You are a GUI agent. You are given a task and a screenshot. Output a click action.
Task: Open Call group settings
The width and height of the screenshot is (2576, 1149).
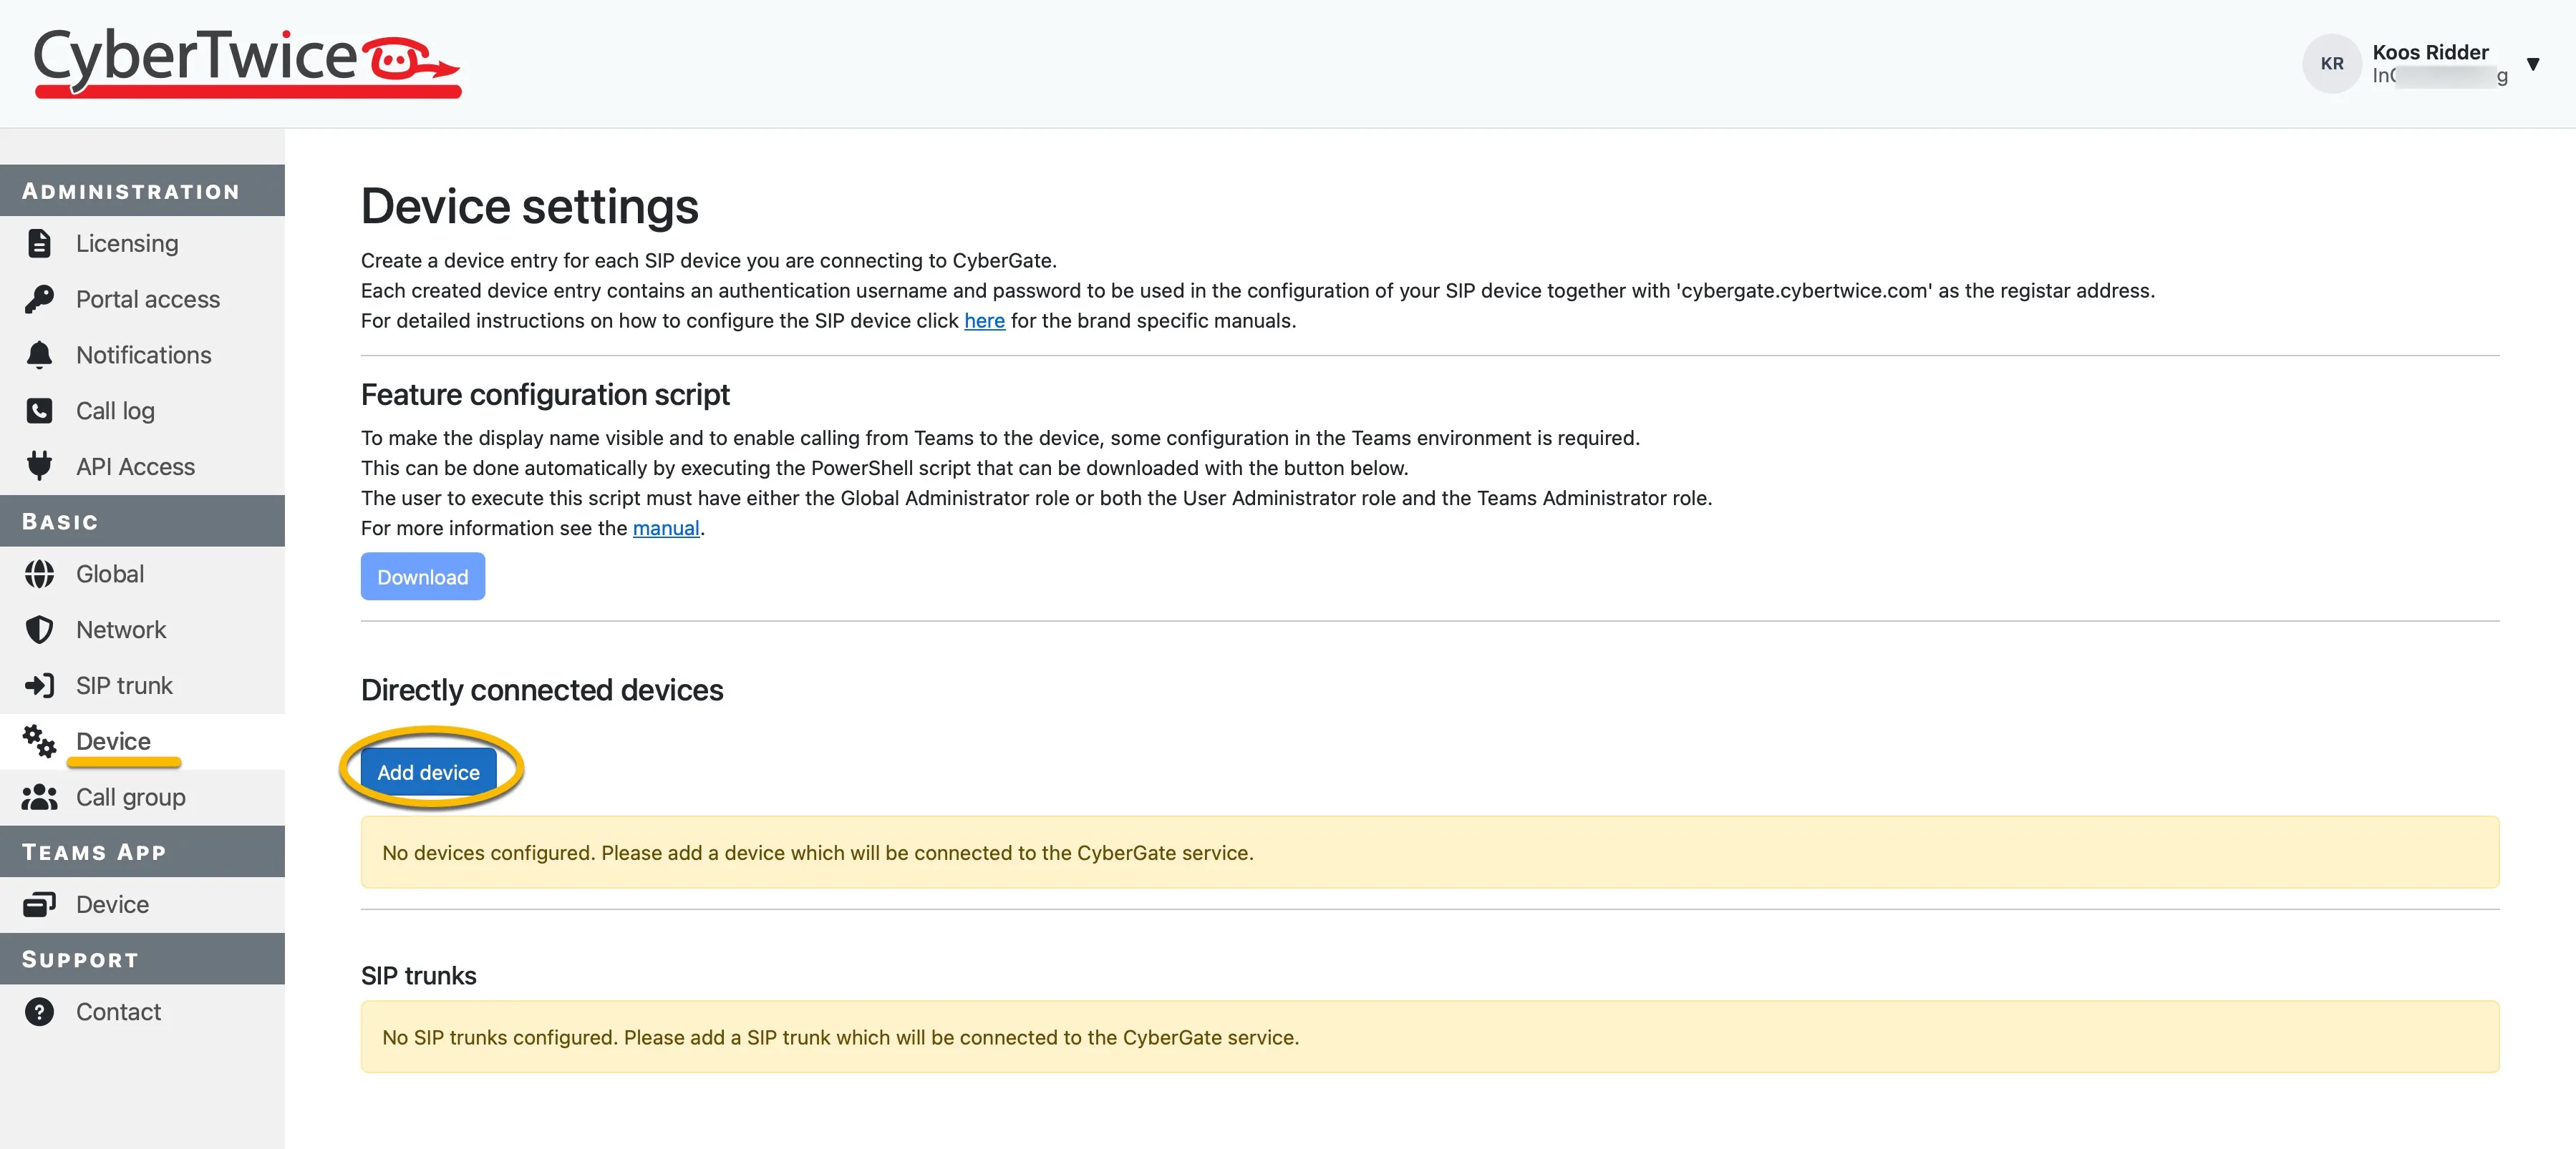pos(142,797)
